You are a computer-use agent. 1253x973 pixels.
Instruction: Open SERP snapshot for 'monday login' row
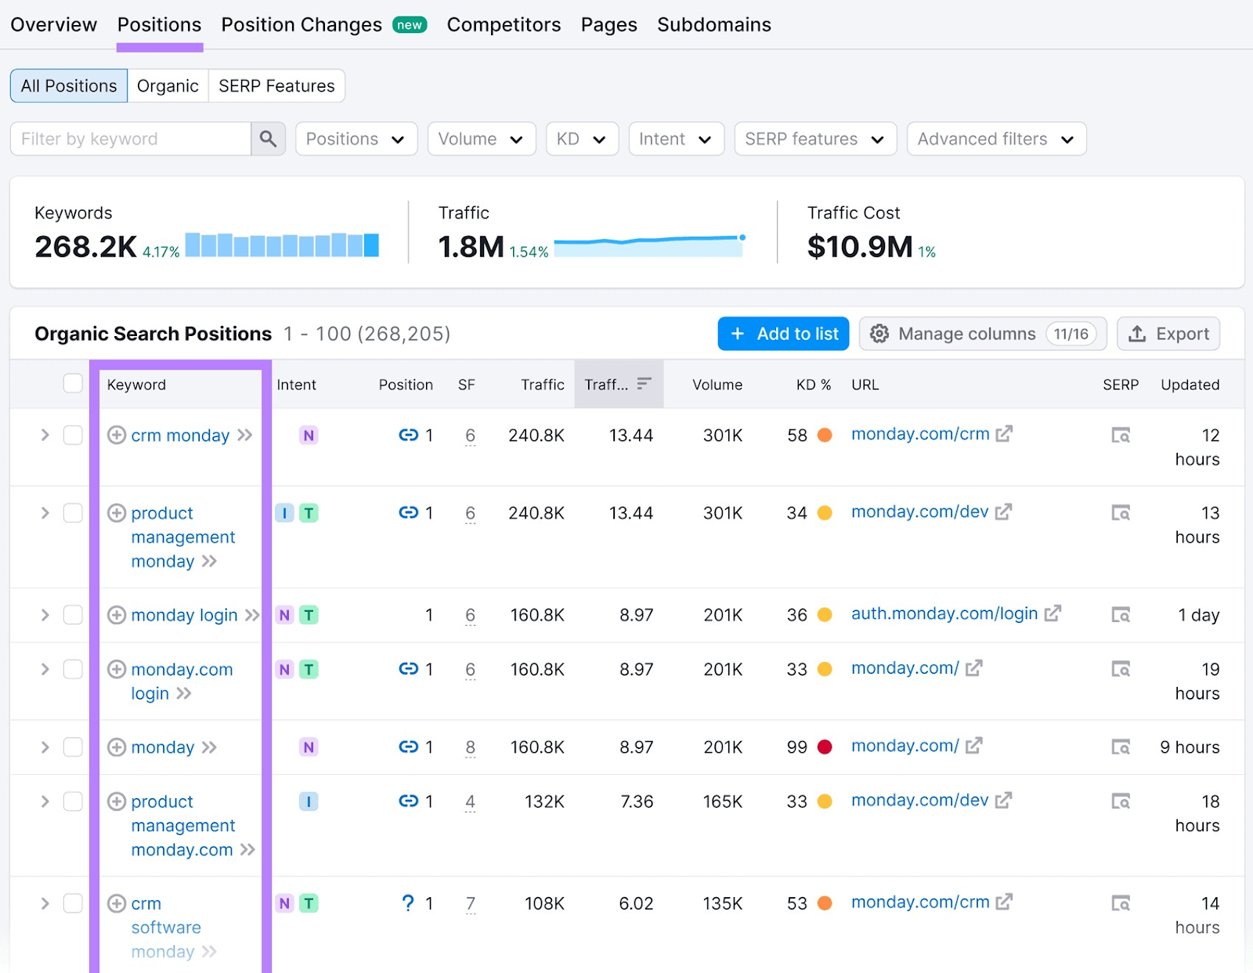[x=1121, y=615]
